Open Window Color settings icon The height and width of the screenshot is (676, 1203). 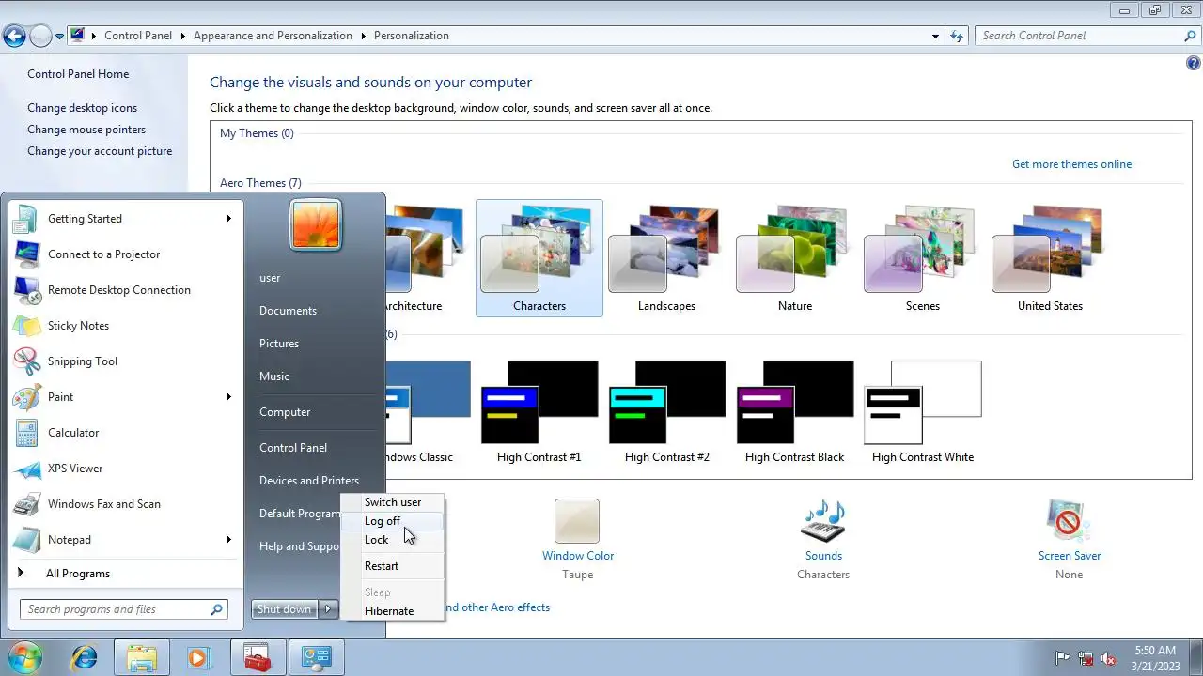(x=577, y=521)
